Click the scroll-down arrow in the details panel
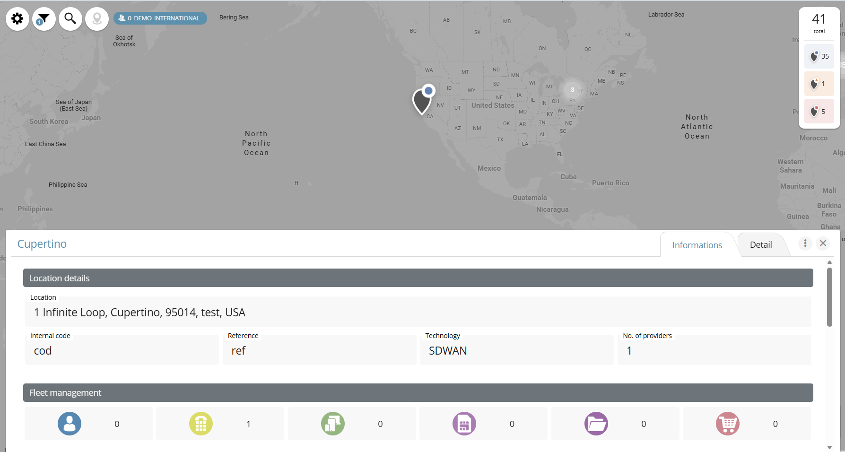The image size is (845, 452). (x=829, y=447)
